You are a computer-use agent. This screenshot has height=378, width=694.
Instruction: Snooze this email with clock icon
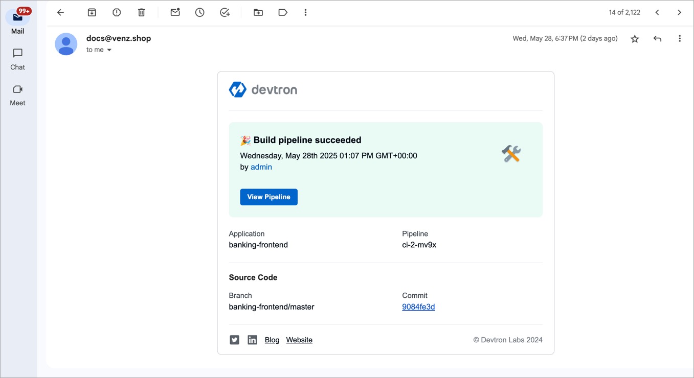(x=200, y=13)
